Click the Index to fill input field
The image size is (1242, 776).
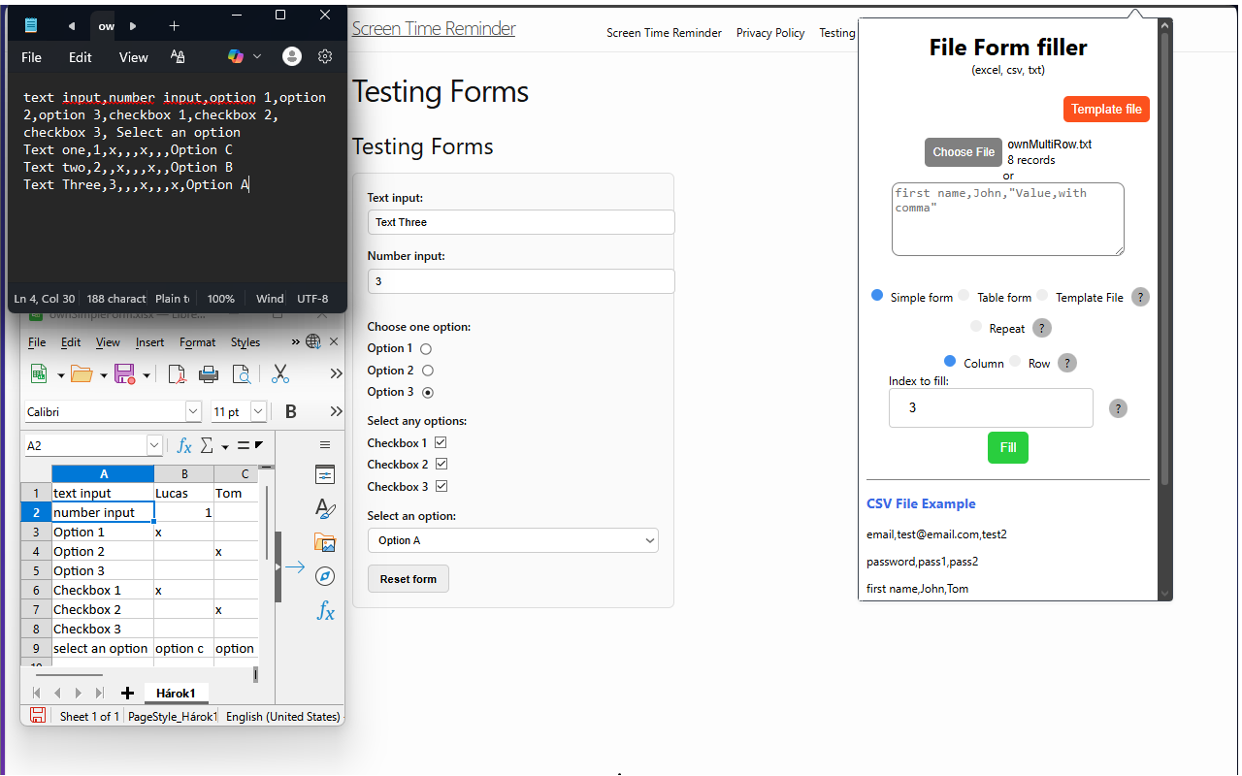991,408
